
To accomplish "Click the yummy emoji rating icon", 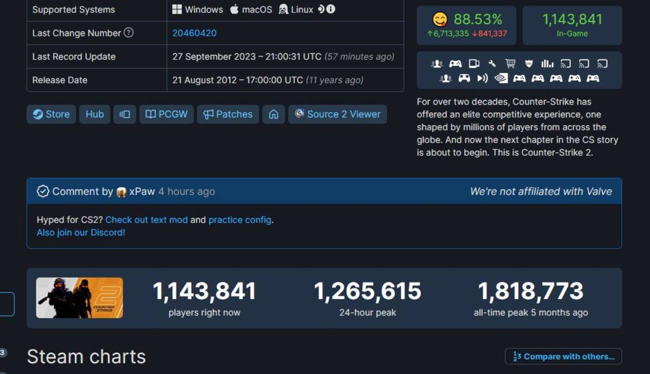I will tap(440, 20).
